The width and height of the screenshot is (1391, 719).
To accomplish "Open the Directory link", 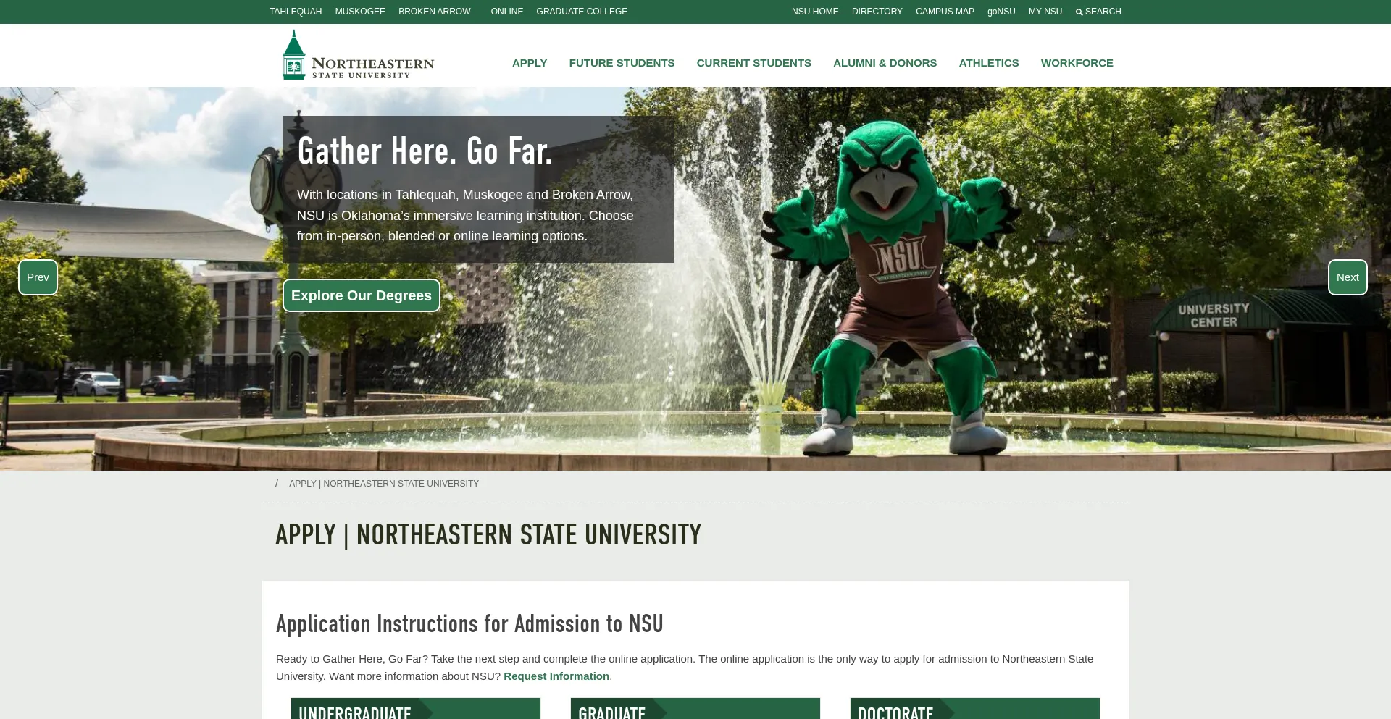I will (x=877, y=12).
